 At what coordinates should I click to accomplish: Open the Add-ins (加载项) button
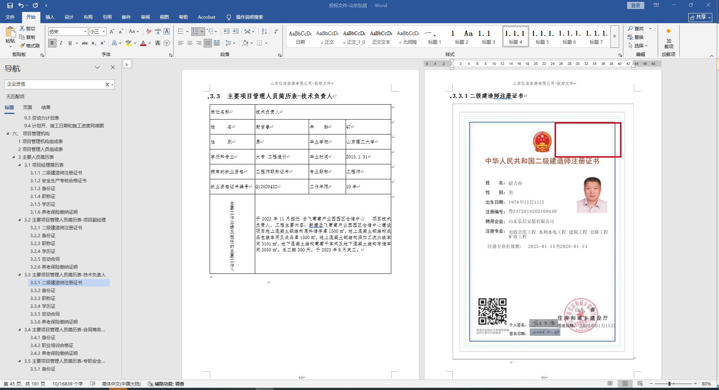point(669,39)
